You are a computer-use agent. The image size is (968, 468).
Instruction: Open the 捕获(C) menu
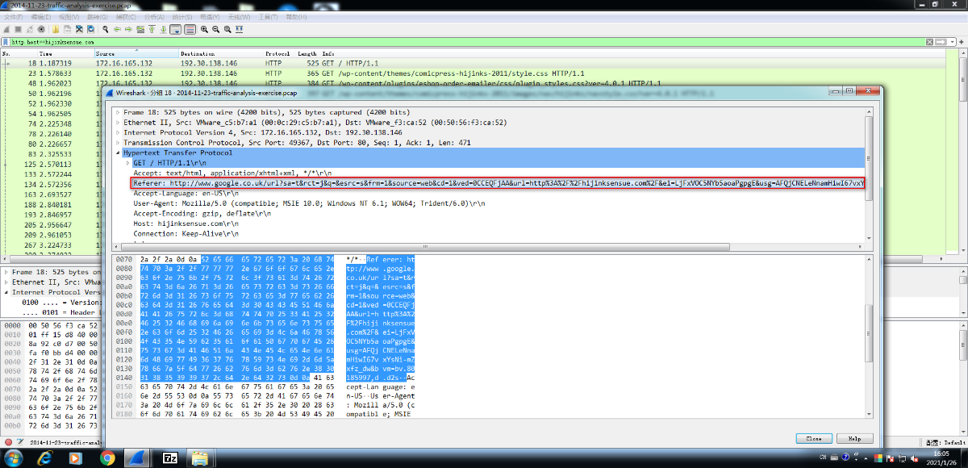[x=125, y=17]
